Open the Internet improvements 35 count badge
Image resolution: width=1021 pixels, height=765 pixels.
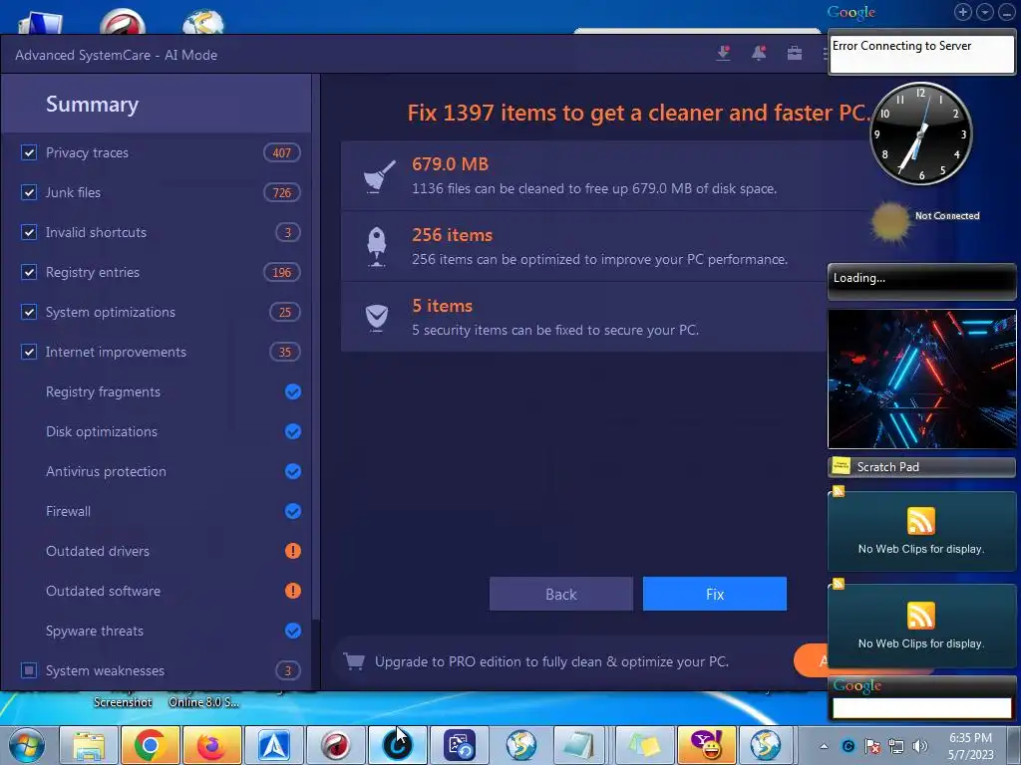tap(285, 352)
